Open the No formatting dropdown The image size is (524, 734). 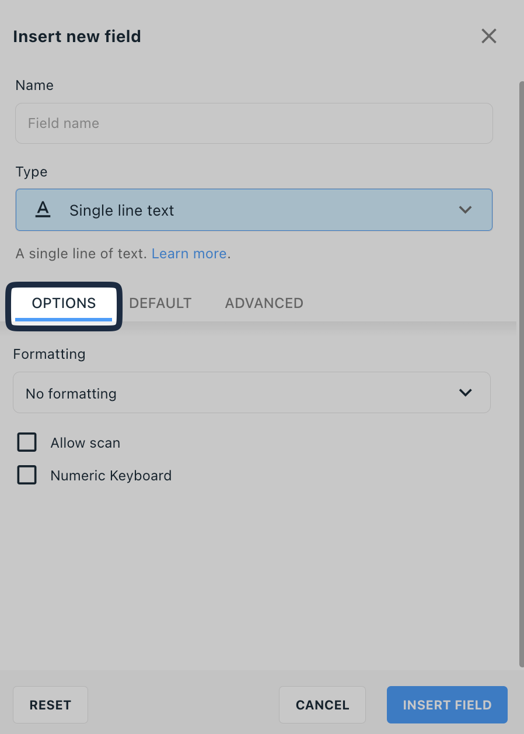(x=251, y=393)
